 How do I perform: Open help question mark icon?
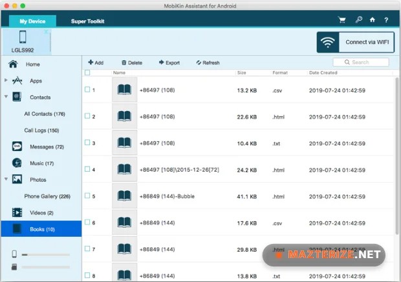(x=386, y=20)
